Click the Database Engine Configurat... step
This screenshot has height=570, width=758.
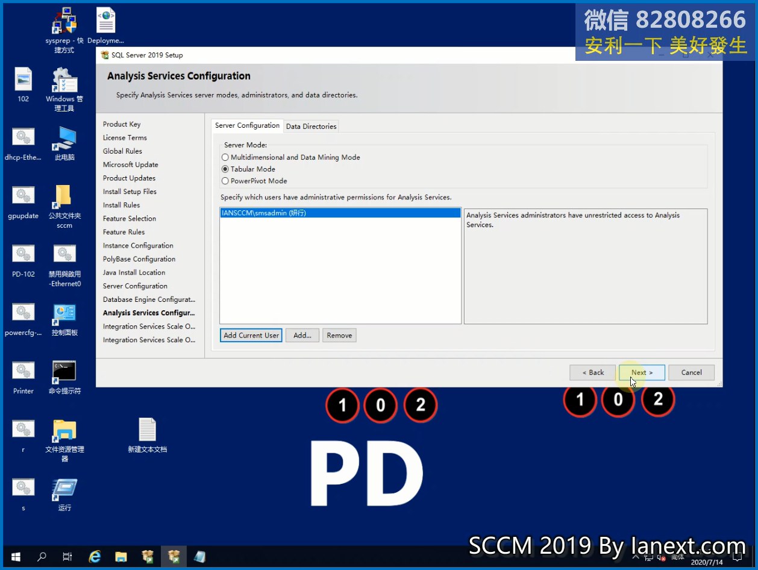click(x=149, y=299)
